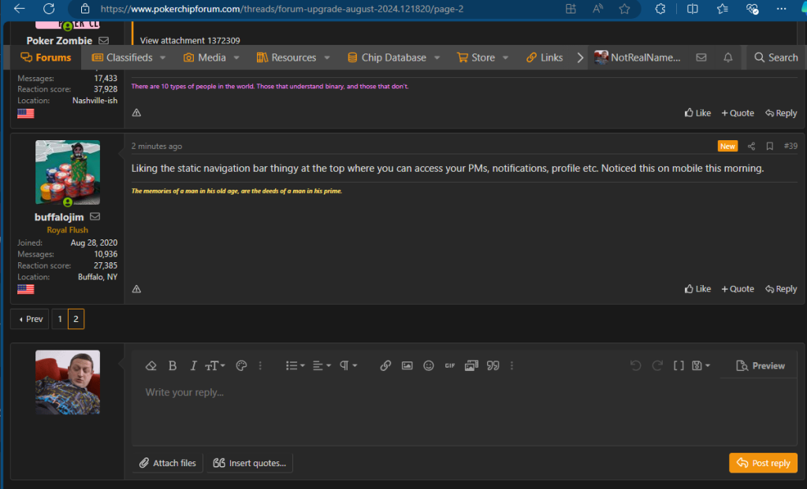
Task: Expand the Classifieds menu dropdown arrow
Action: click(x=163, y=57)
